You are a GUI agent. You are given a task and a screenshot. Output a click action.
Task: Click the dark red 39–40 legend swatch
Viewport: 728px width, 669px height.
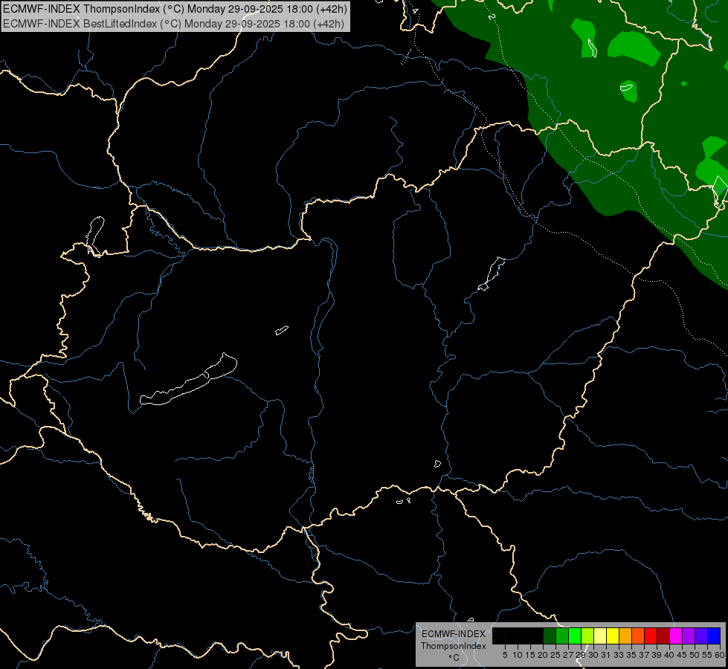click(663, 636)
